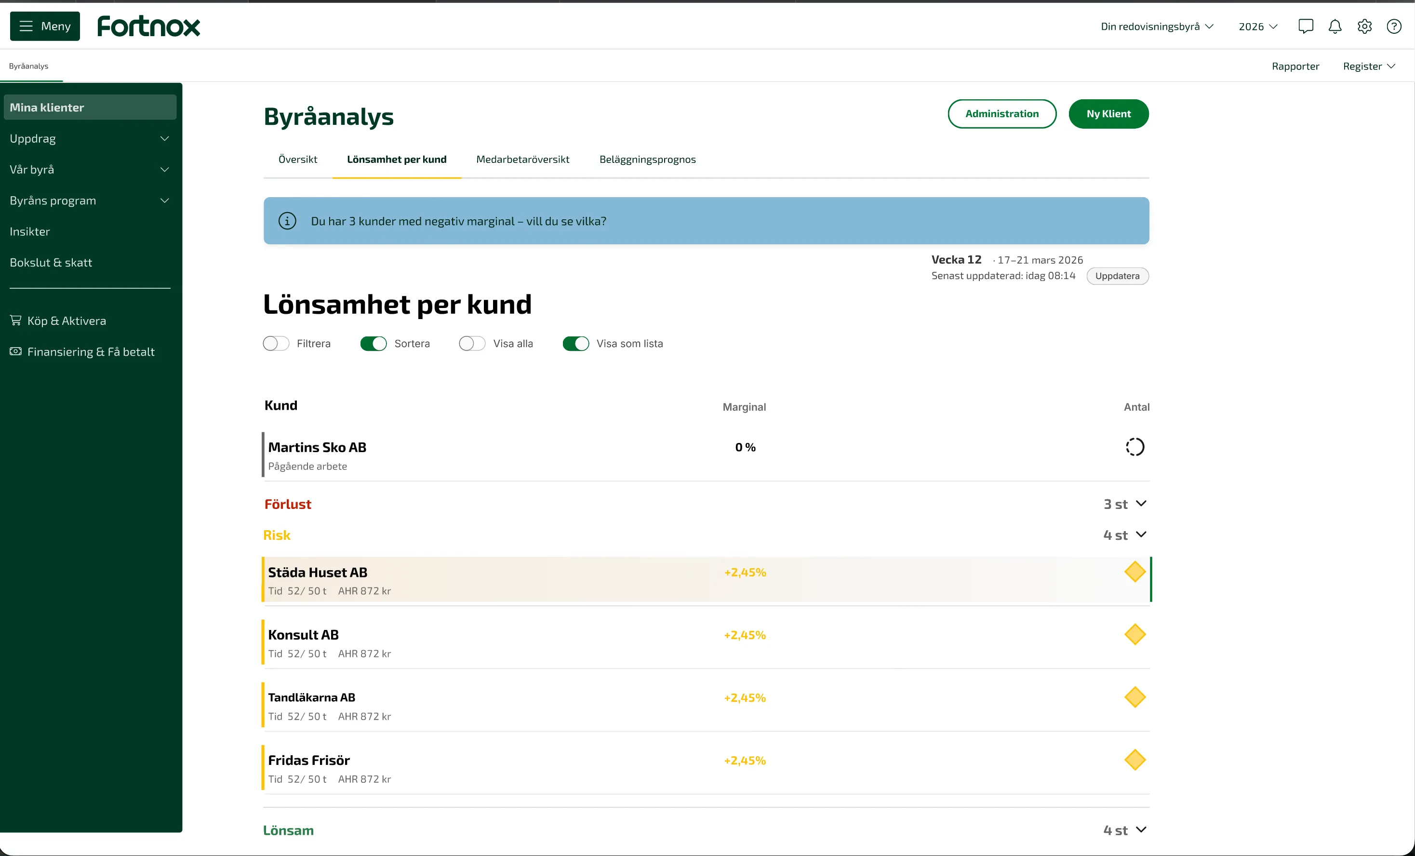Open Finansiering & Få betalt in the sidebar

[82, 351]
